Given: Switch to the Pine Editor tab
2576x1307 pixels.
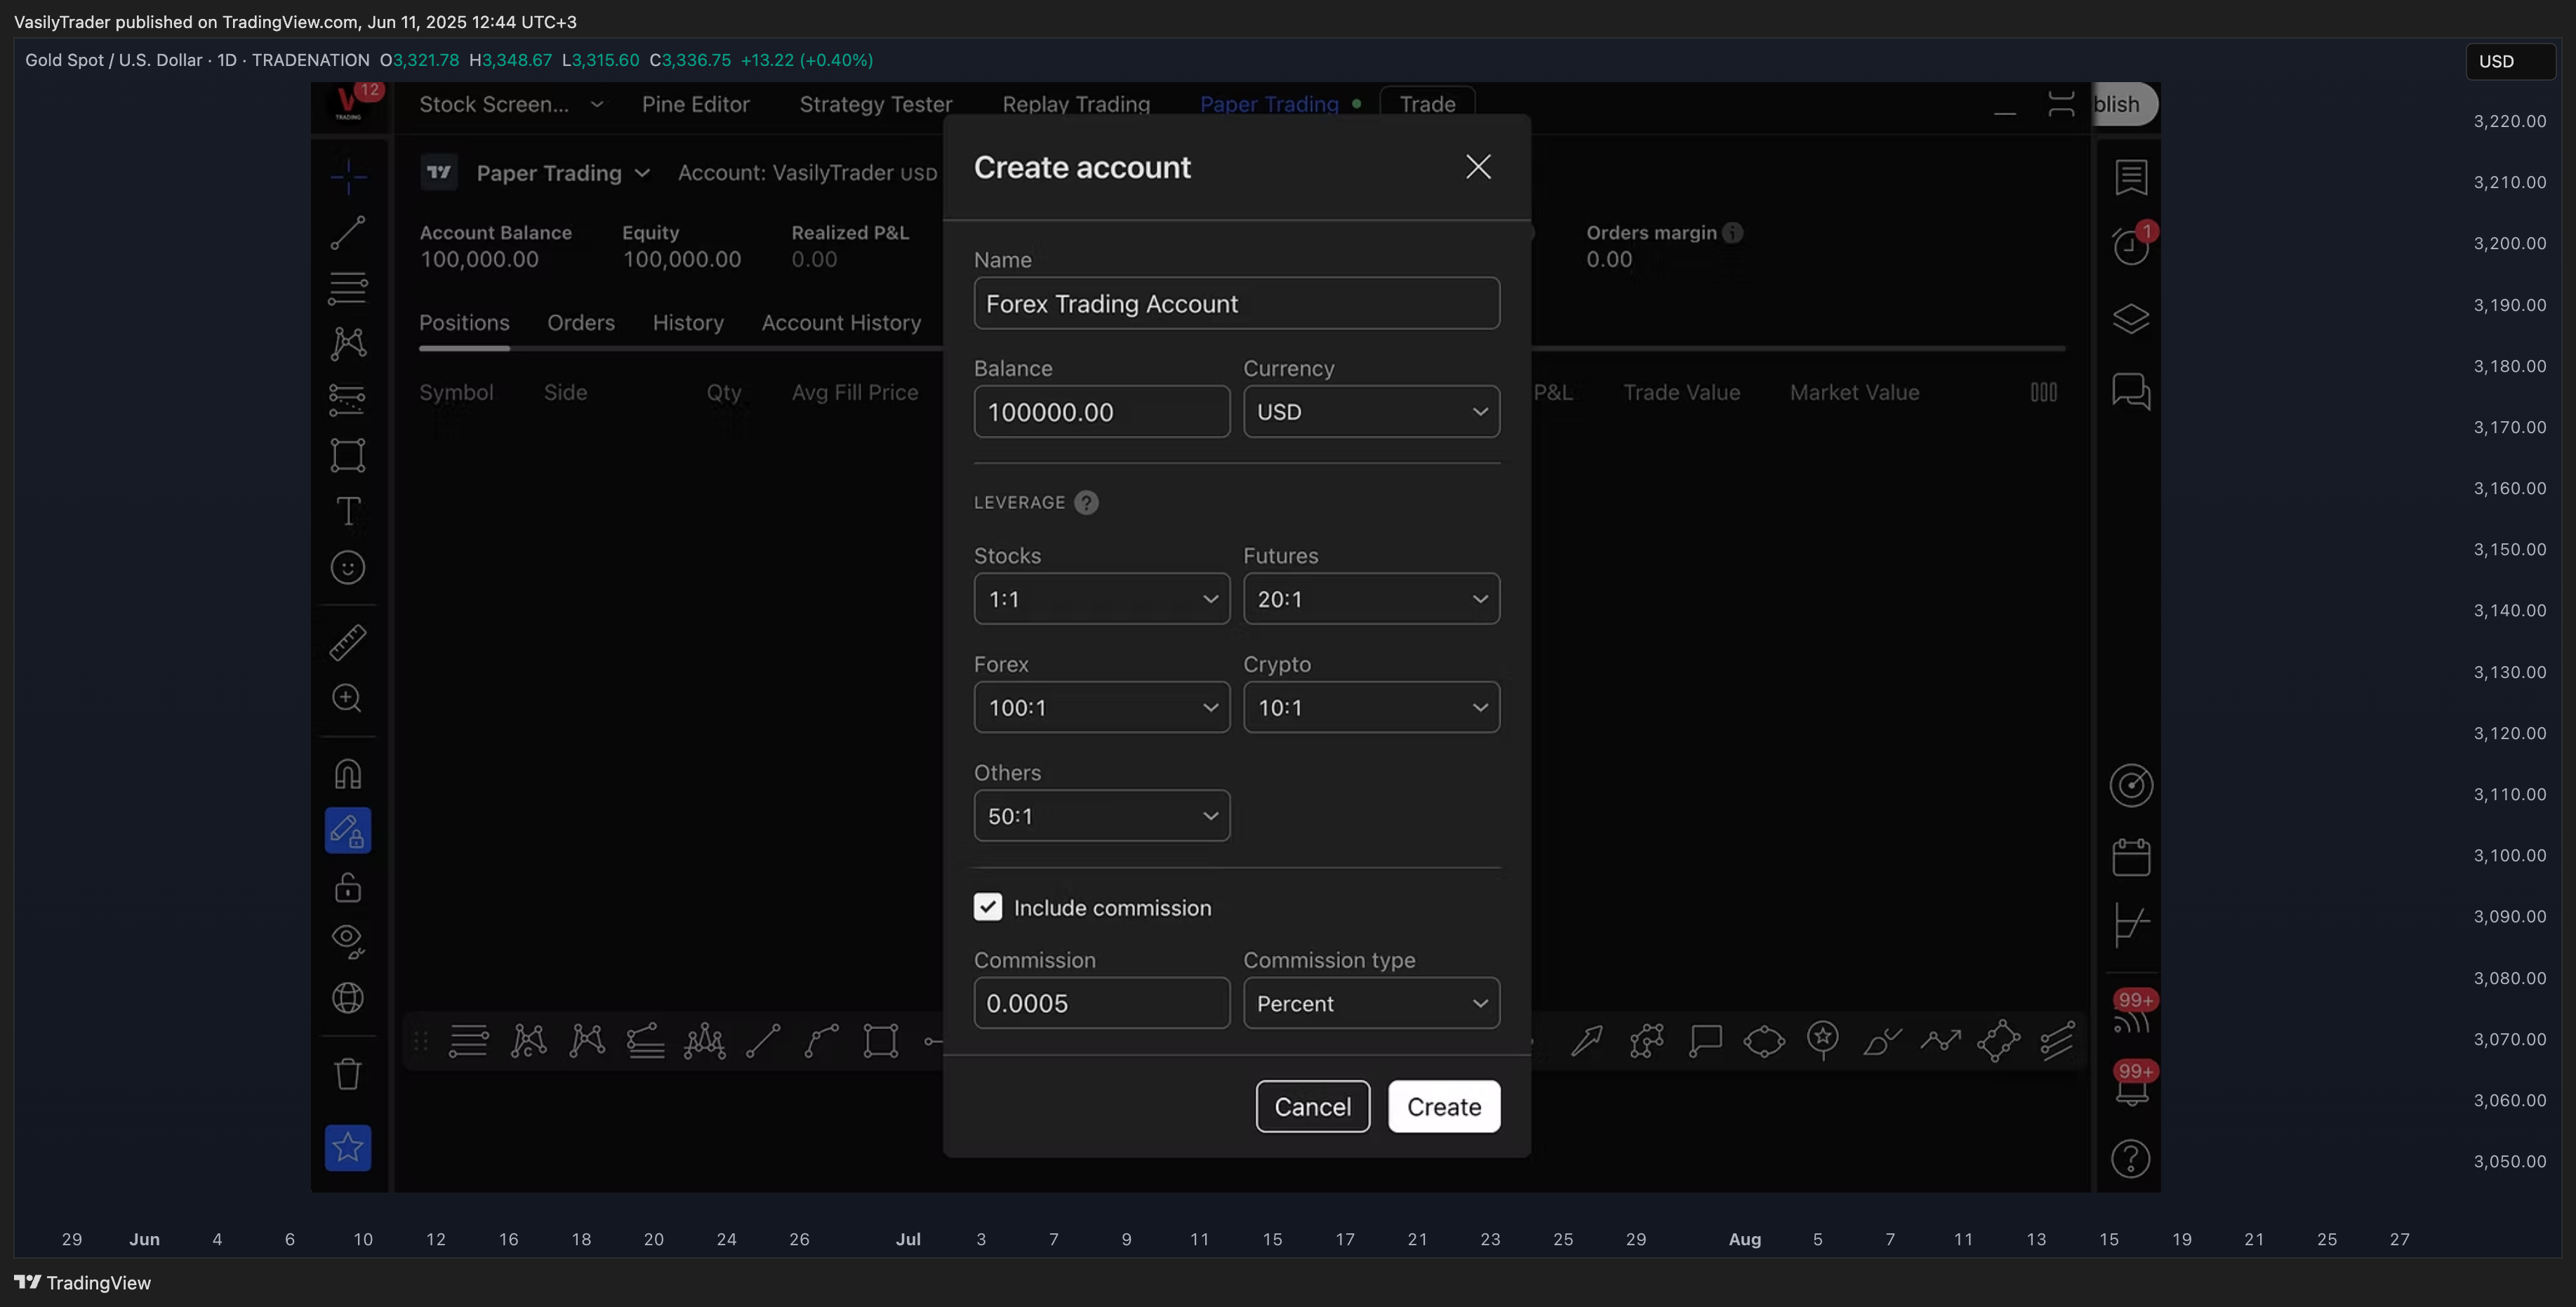Looking at the screenshot, I should pyautogui.click(x=695, y=104).
